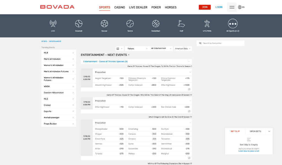282x165 pixels.
Task: Open MLB trending event
Action: pos(59,53)
